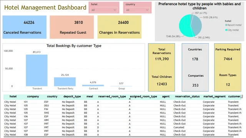Click the Group bar in chart

[x=121, y=86]
